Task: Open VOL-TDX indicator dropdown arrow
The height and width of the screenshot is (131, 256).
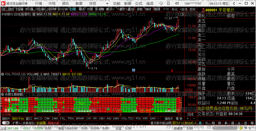Action: 2,74
